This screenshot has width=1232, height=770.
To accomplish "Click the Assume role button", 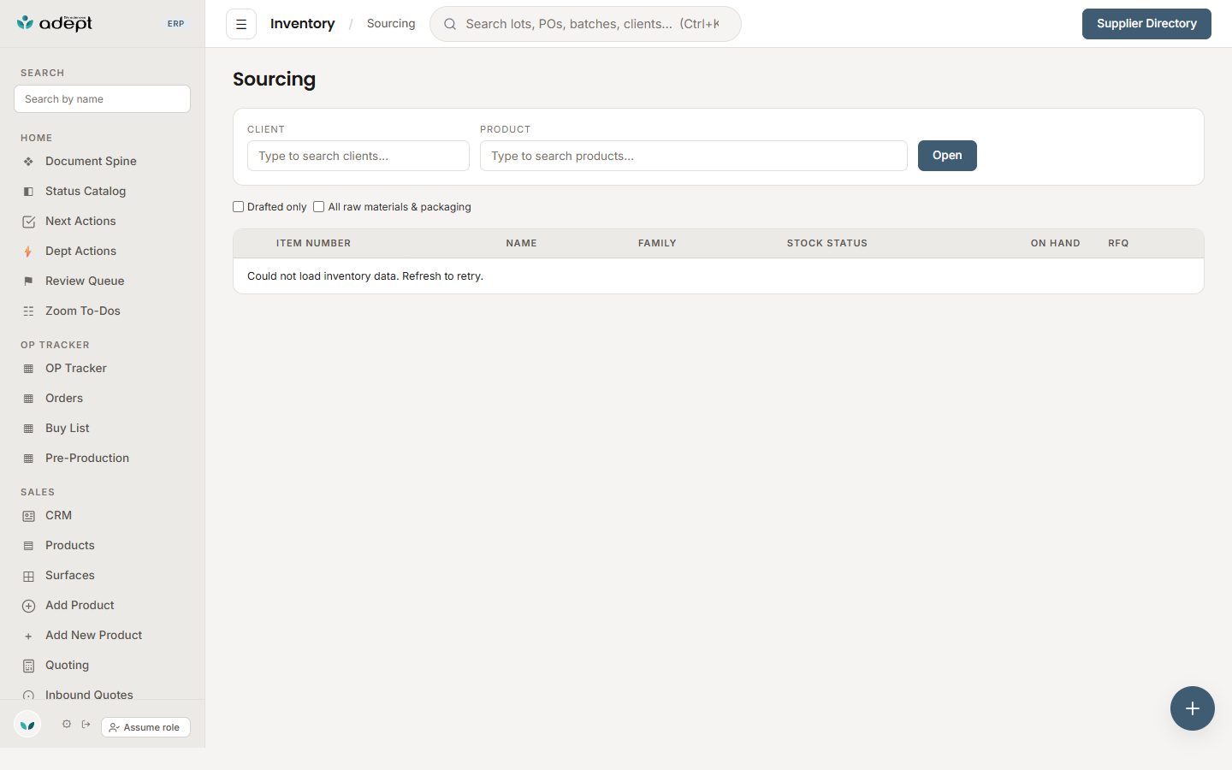I will click(145, 727).
